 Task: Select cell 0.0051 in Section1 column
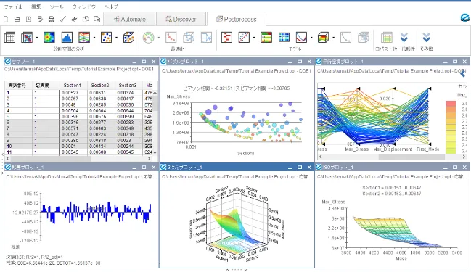tap(73, 147)
